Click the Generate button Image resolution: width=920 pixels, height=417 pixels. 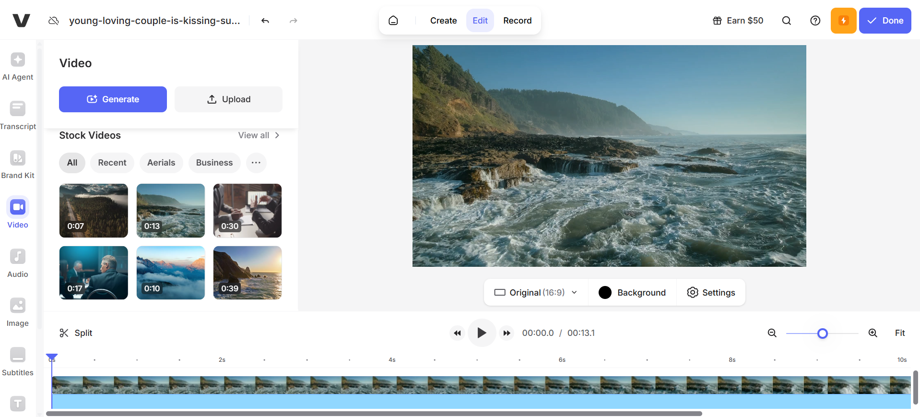pos(113,99)
